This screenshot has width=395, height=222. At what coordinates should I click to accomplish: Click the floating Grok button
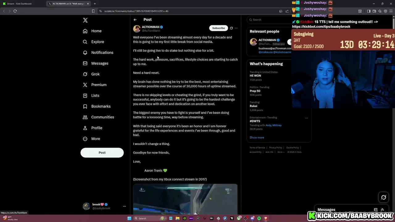click(x=384, y=197)
